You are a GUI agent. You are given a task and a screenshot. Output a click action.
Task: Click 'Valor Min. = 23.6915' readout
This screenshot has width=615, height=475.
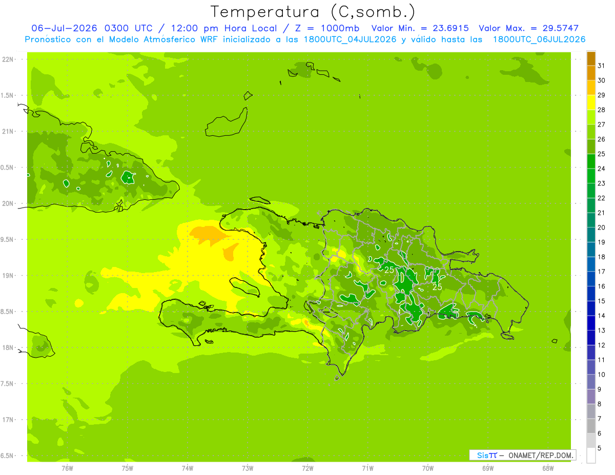pos(421,28)
